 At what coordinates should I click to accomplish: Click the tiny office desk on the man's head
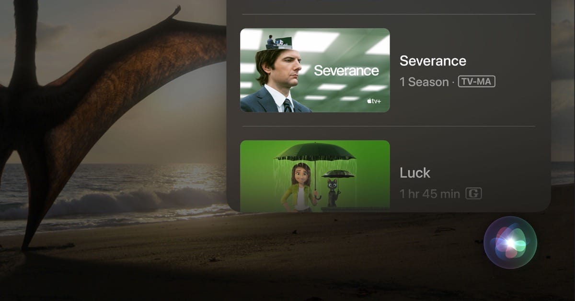pyautogui.click(x=279, y=43)
